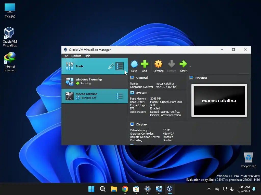Click the Preview section header

pos(201,78)
